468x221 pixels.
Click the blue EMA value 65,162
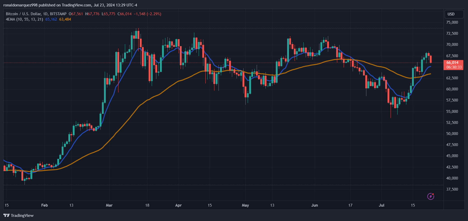pyautogui.click(x=51, y=19)
